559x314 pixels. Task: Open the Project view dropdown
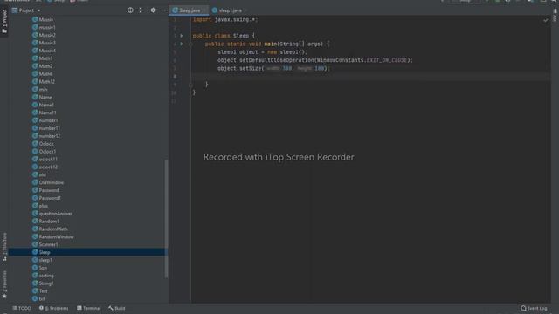pyautogui.click(x=27, y=10)
